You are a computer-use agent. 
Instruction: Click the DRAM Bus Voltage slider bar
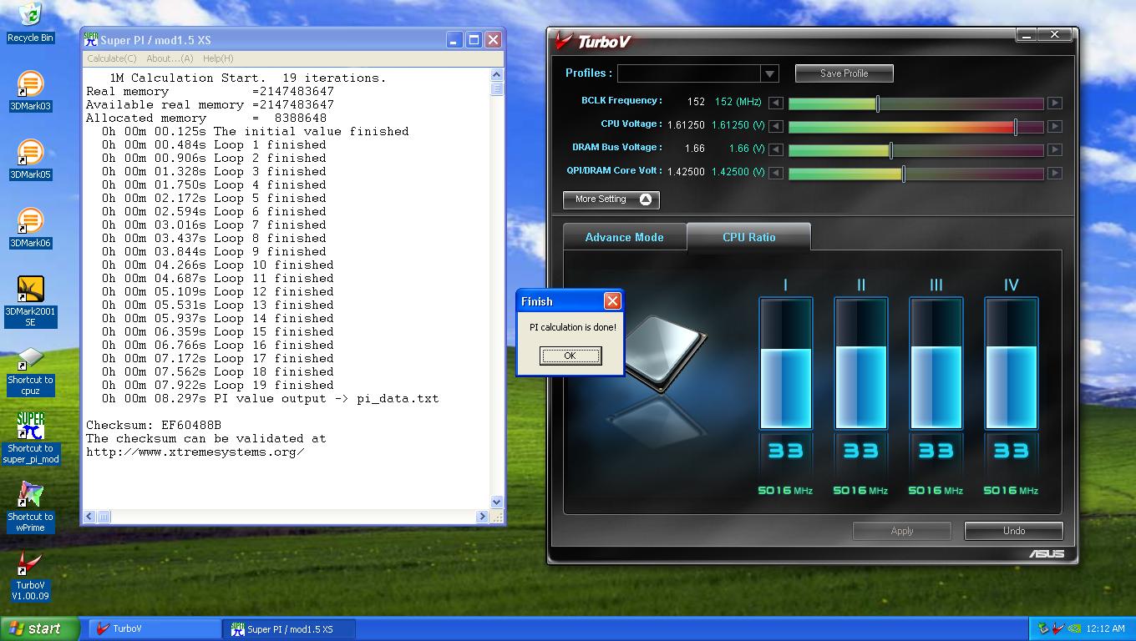click(x=915, y=150)
